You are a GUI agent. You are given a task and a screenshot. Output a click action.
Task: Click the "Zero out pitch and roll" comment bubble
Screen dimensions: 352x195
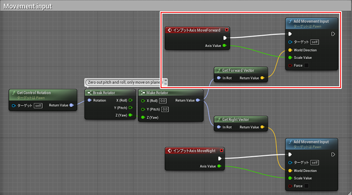[x=125, y=82]
